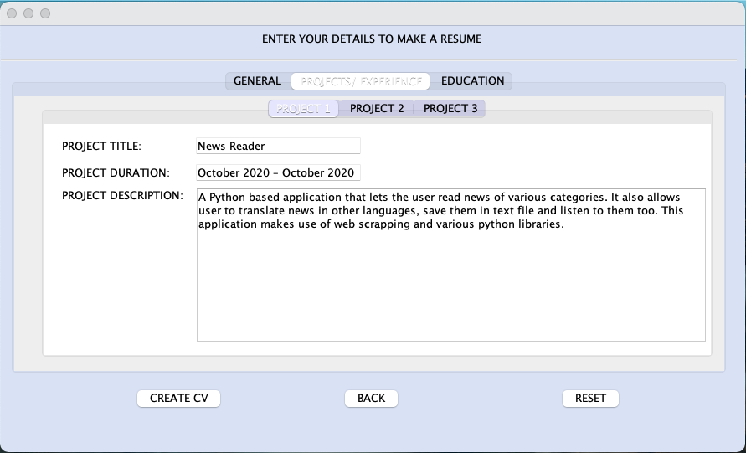746x453 pixels.
Task: Click the PROJECT TITLE label
Action: point(102,147)
